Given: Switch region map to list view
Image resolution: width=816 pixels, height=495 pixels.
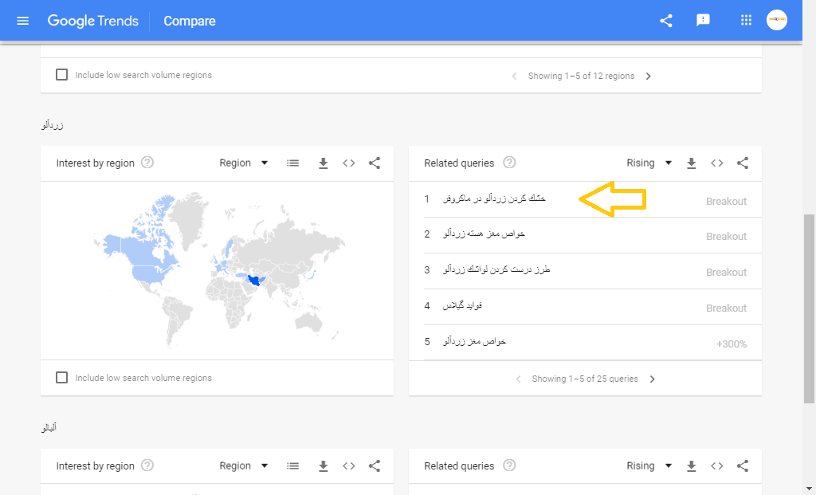Looking at the screenshot, I should pos(293,163).
